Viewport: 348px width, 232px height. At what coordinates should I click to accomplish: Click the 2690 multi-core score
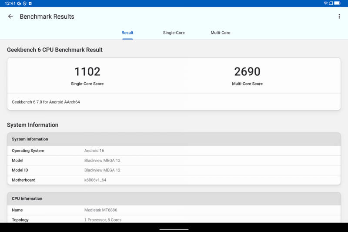(247, 71)
